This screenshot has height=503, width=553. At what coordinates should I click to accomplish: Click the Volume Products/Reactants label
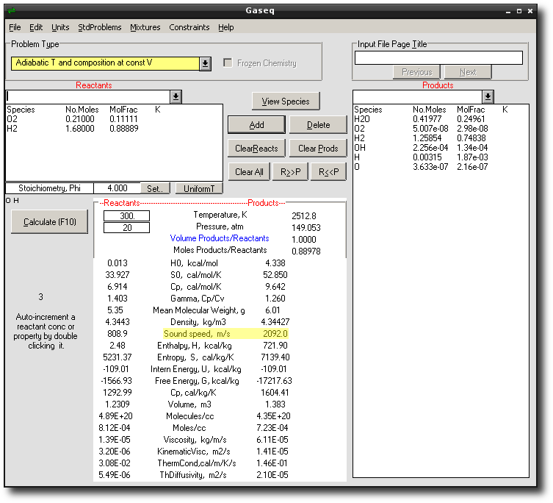(x=220, y=238)
